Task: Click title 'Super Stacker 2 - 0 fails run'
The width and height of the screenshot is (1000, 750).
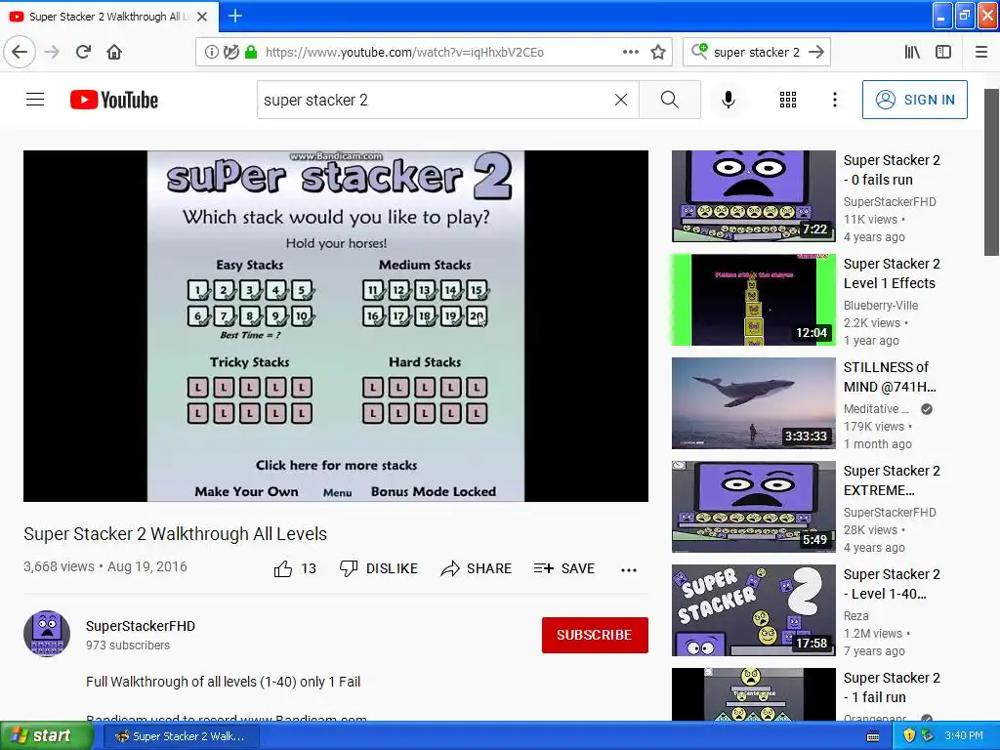Action: tap(892, 170)
